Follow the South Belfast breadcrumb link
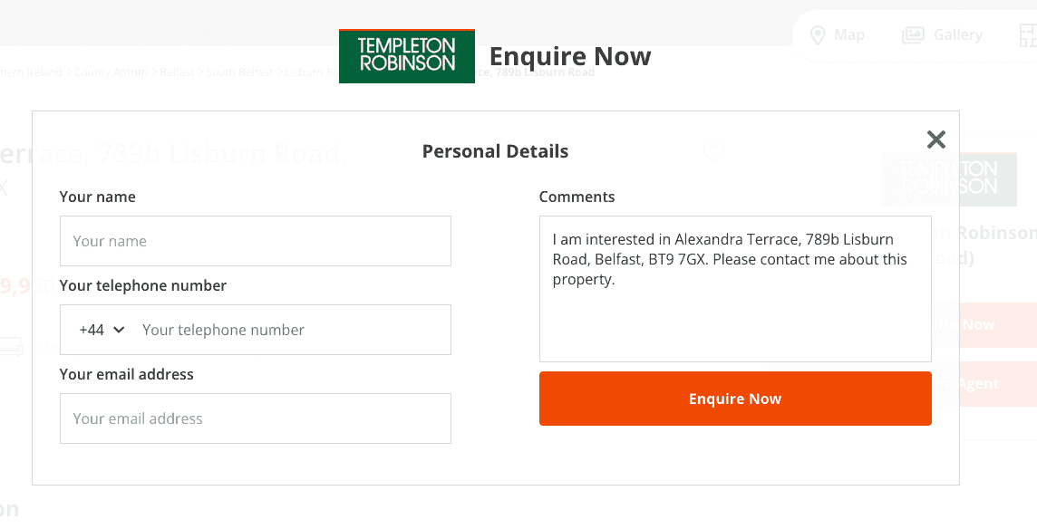This screenshot has width=1037, height=529. (x=239, y=72)
